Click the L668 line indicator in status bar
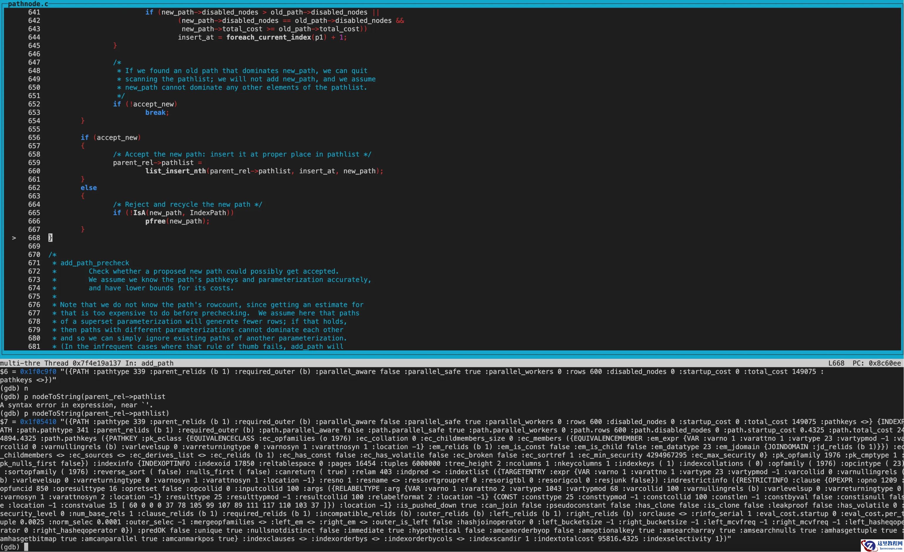Screen dimensions: 904x552 tap(836, 363)
